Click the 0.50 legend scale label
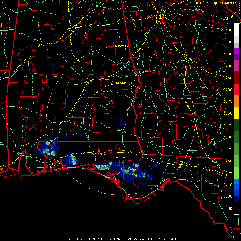The image size is (241, 241). [x=228, y=161]
